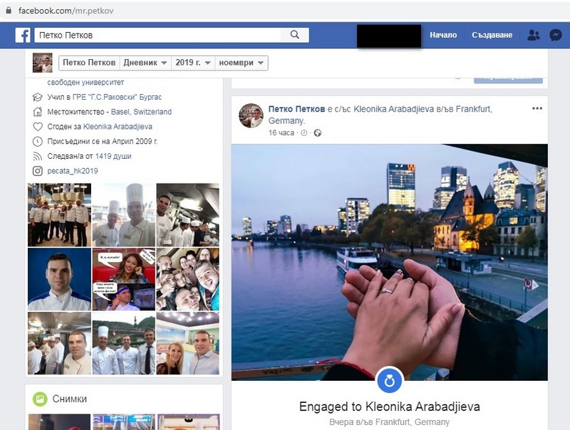Open the engagement hands photo
The width and height of the screenshot is (570, 430).
click(x=389, y=262)
